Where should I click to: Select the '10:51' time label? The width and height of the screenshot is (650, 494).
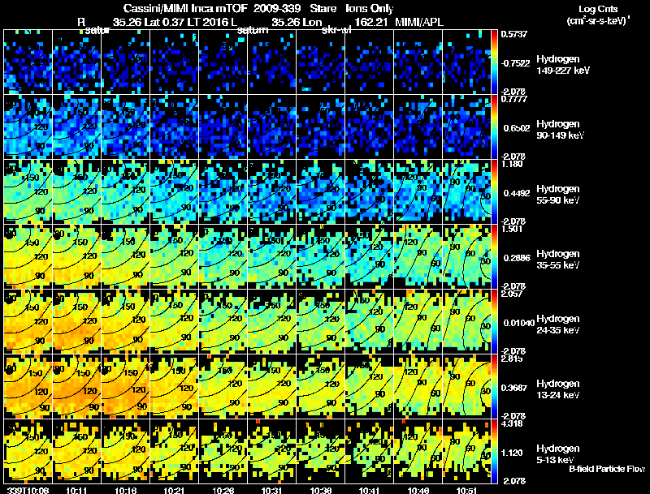(x=466, y=490)
